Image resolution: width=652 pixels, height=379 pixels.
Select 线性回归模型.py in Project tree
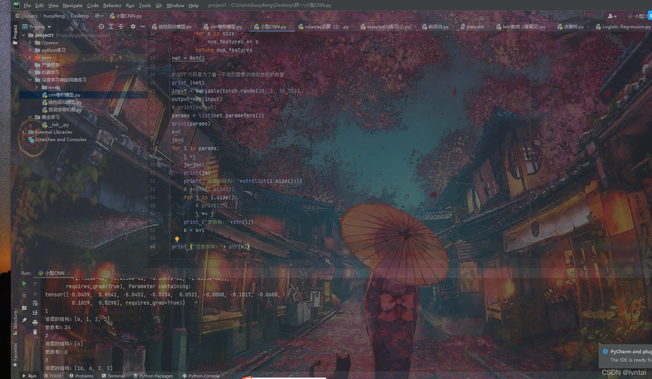(x=62, y=102)
